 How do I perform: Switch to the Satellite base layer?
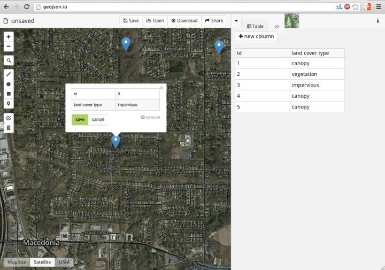coord(42,262)
